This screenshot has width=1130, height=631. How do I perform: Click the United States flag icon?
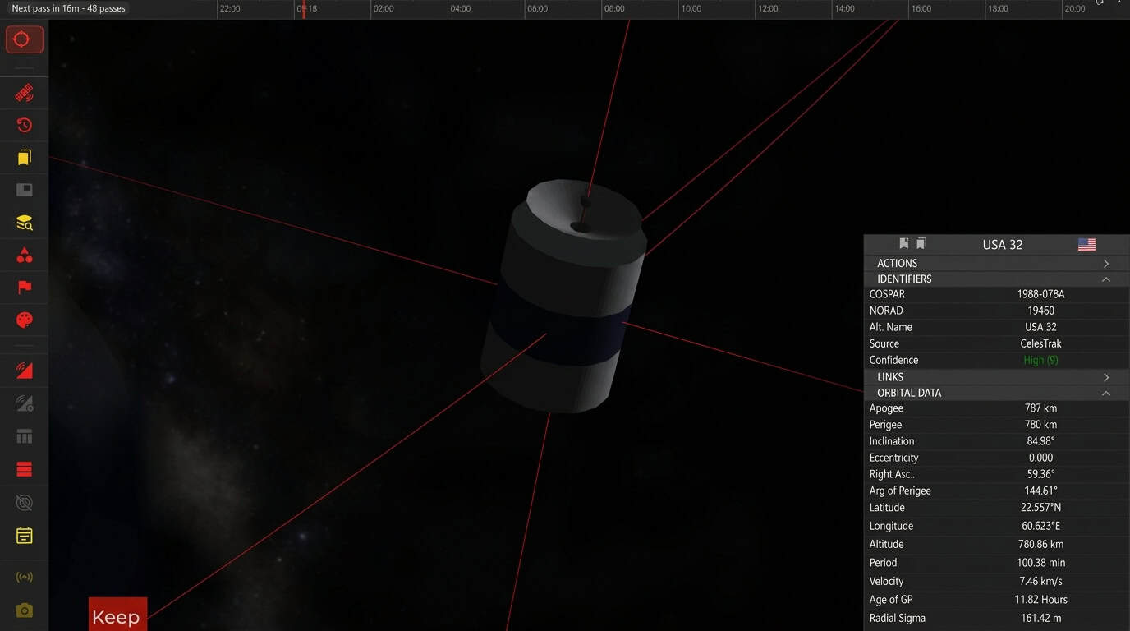(1086, 244)
